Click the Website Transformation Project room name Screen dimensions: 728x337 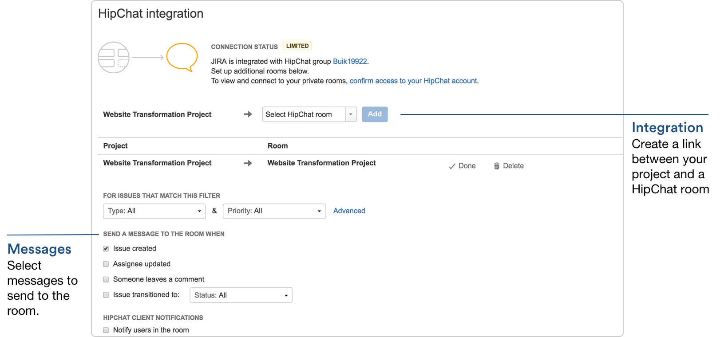(321, 163)
